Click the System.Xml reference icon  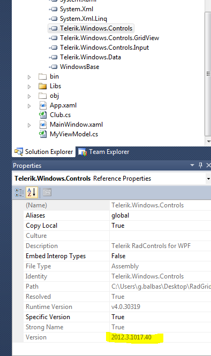pyautogui.click(x=54, y=9)
